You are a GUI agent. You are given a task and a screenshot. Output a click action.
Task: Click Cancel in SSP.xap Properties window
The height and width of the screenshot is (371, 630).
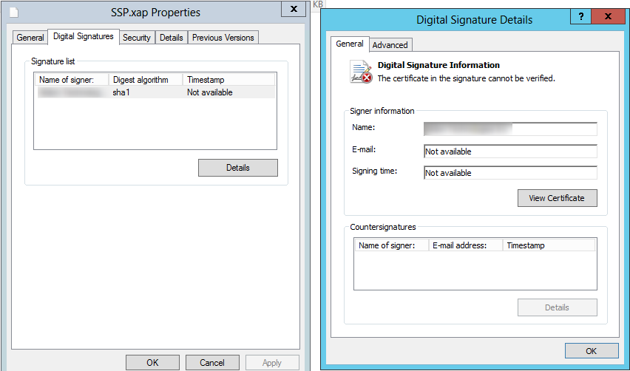[212, 363]
